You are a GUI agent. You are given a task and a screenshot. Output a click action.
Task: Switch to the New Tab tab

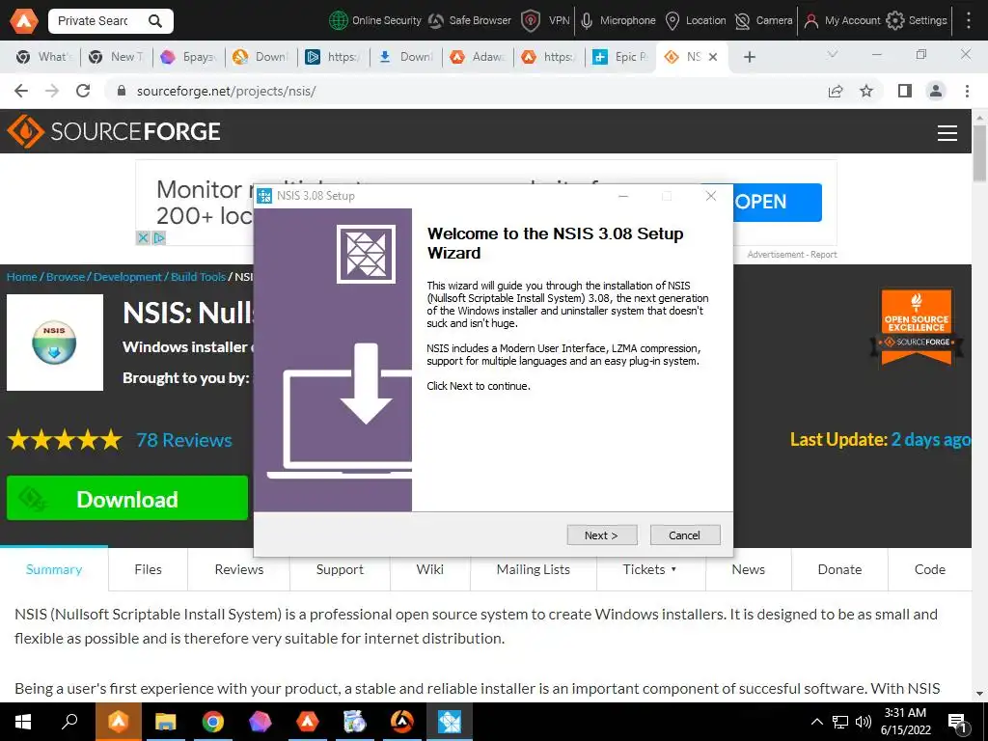tap(116, 57)
